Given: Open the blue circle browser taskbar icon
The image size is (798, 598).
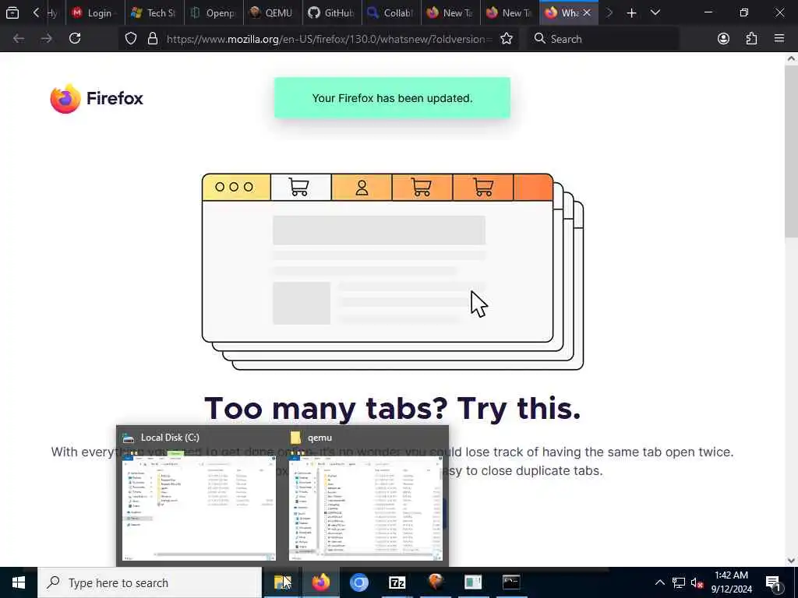Looking at the screenshot, I should point(358,582).
